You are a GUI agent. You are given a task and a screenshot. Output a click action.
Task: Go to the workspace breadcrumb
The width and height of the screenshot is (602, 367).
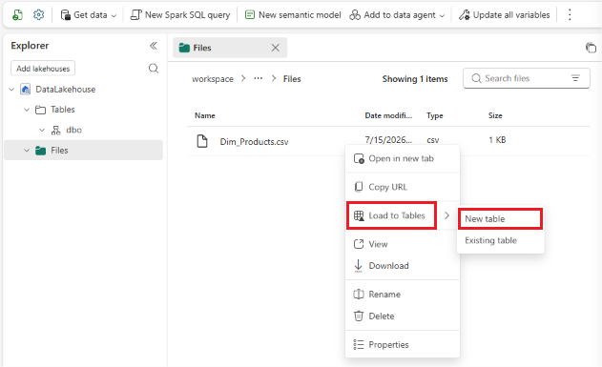pos(213,79)
